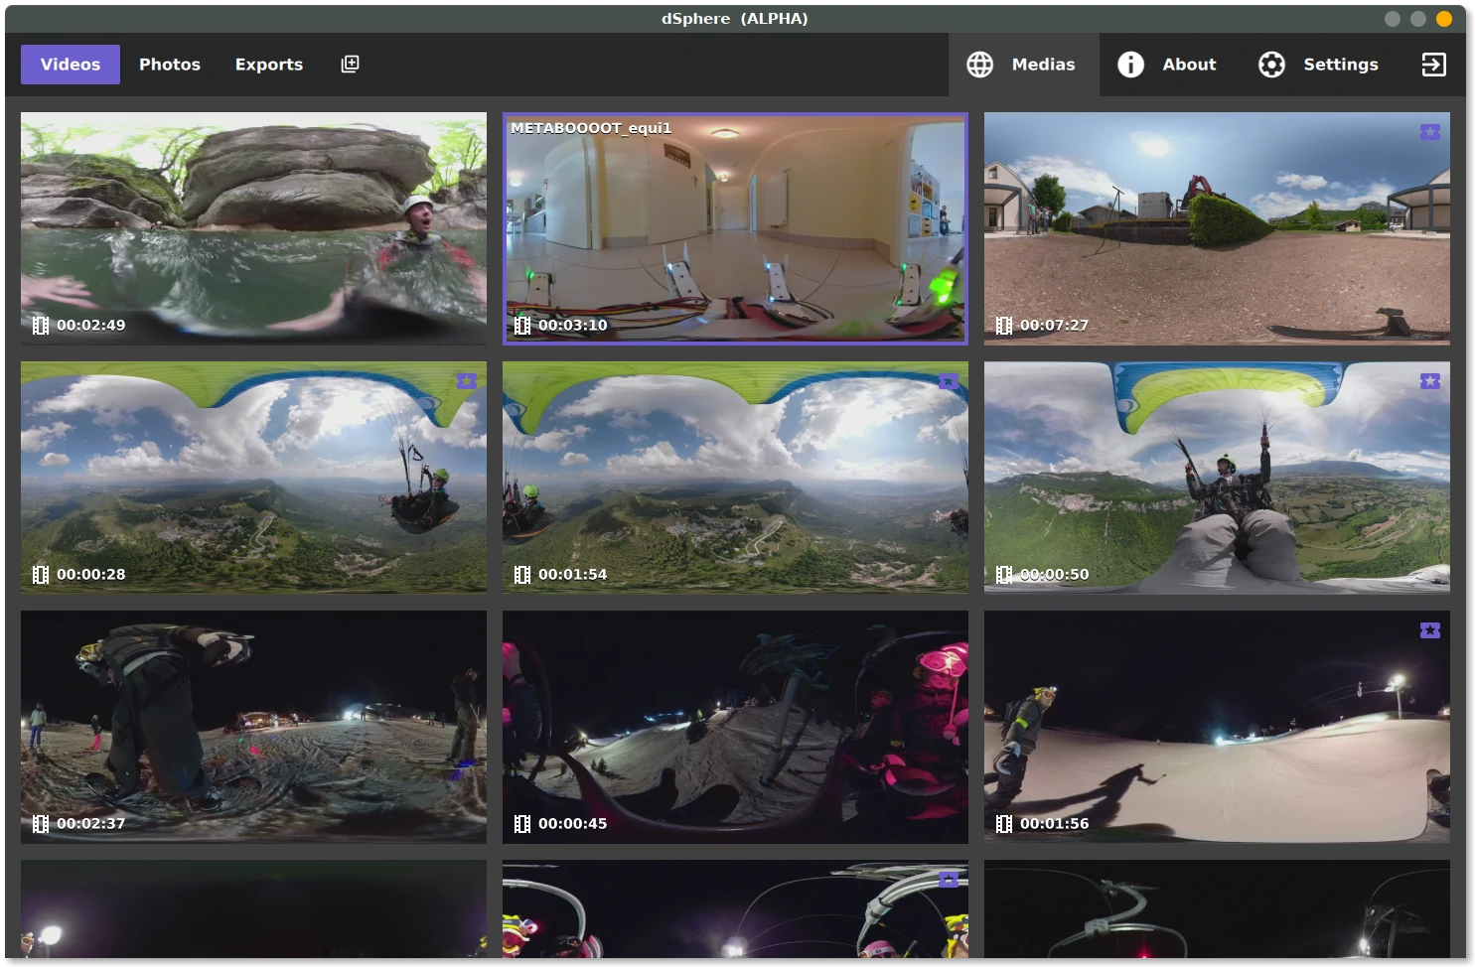Click the film icon beside 00:07:27
The width and height of the screenshot is (1475, 967).
[1004, 326]
